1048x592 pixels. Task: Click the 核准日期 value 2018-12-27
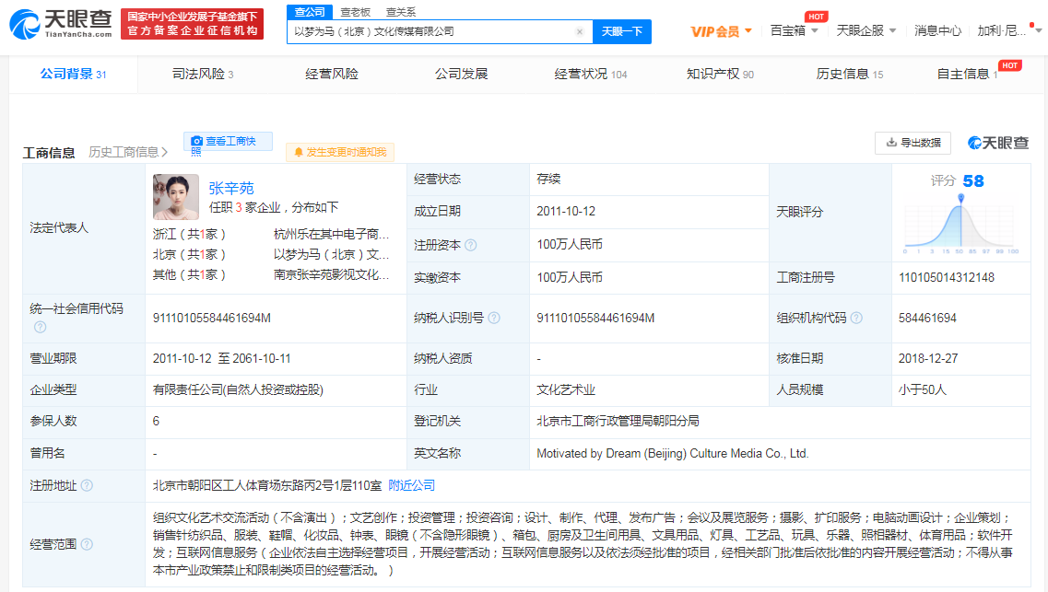(x=928, y=358)
